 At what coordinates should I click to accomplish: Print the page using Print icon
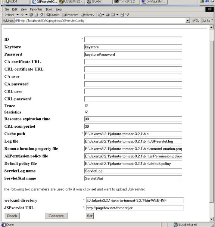point(107,15)
